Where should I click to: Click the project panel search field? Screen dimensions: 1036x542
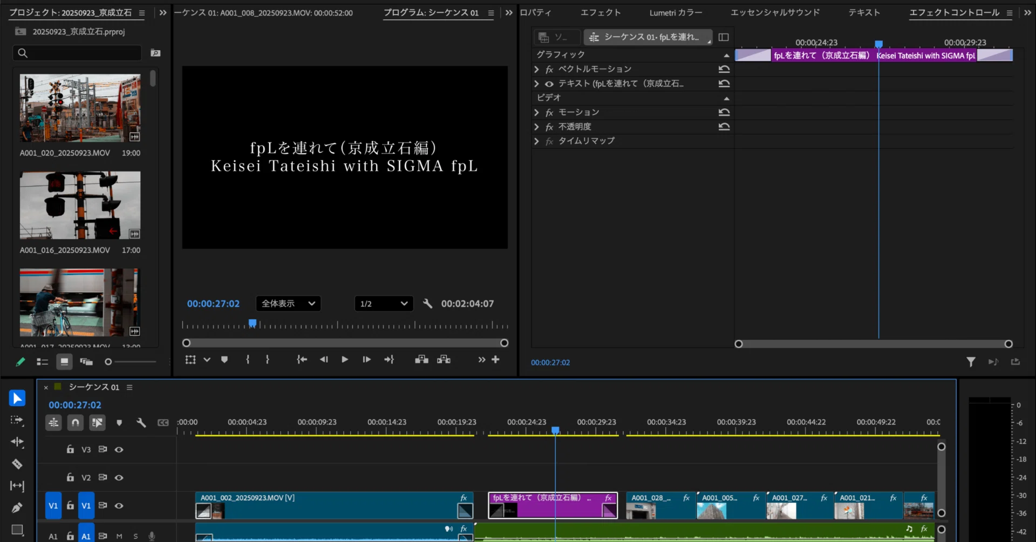click(x=77, y=53)
